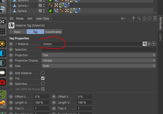
Task: Click the Offset U spinner arrows
Action: click(x=50, y=97)
